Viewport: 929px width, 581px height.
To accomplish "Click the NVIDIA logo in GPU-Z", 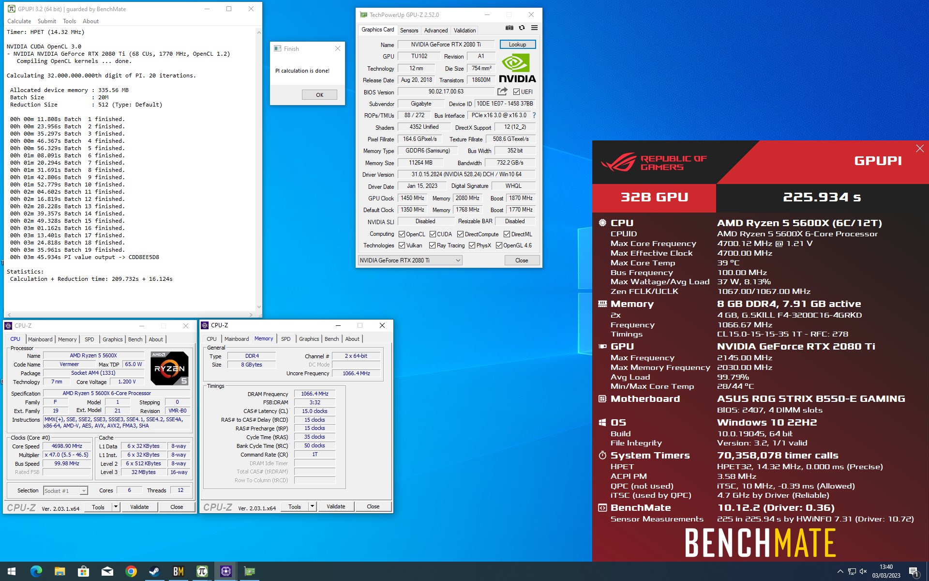I will point(517,68).
